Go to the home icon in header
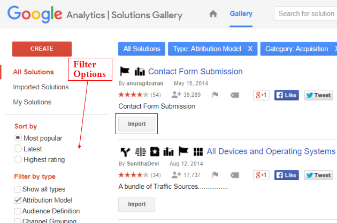Viewport: 337px width, 223px height. point(213,14)
